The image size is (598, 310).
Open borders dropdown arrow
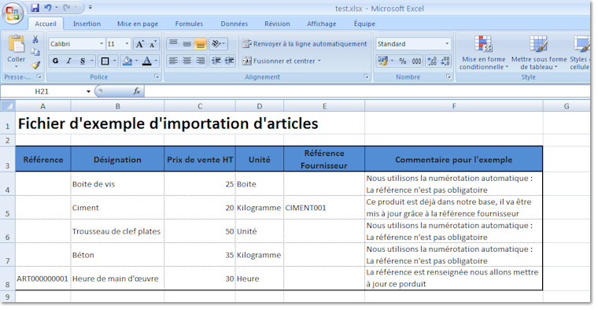tap(114, 61)
